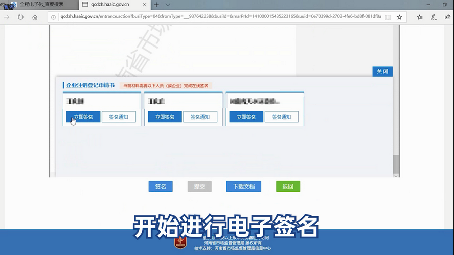Close the qcdzh.haaic.gov.cn tab

[x=145, y=5]
